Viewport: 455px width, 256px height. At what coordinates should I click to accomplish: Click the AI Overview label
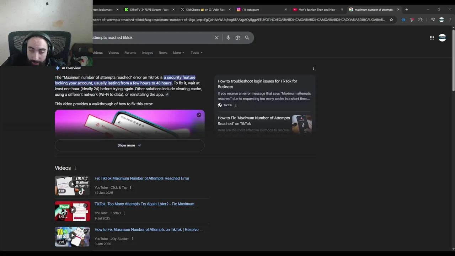[x=71, y=68]
